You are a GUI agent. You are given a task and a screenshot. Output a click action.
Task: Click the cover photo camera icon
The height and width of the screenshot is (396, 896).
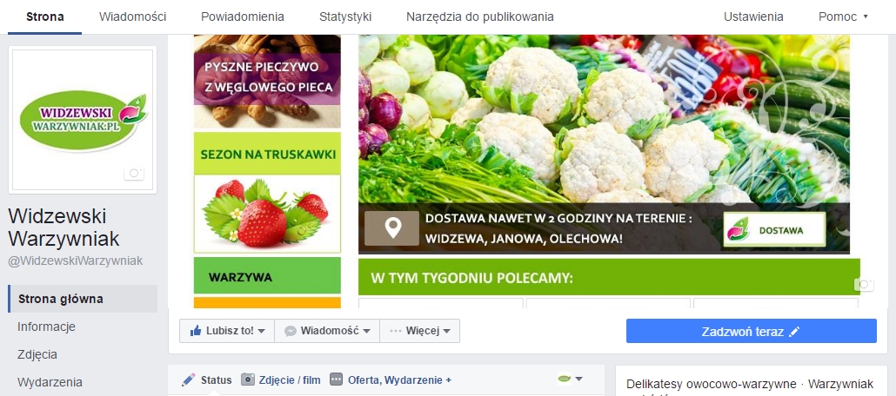click(x=864, y=284)
